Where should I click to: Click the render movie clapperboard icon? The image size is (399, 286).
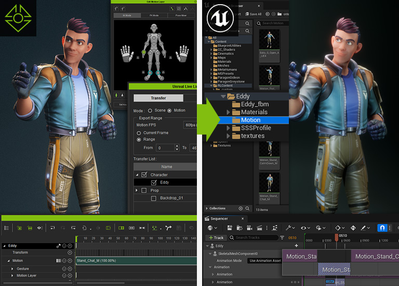point(259,228)
